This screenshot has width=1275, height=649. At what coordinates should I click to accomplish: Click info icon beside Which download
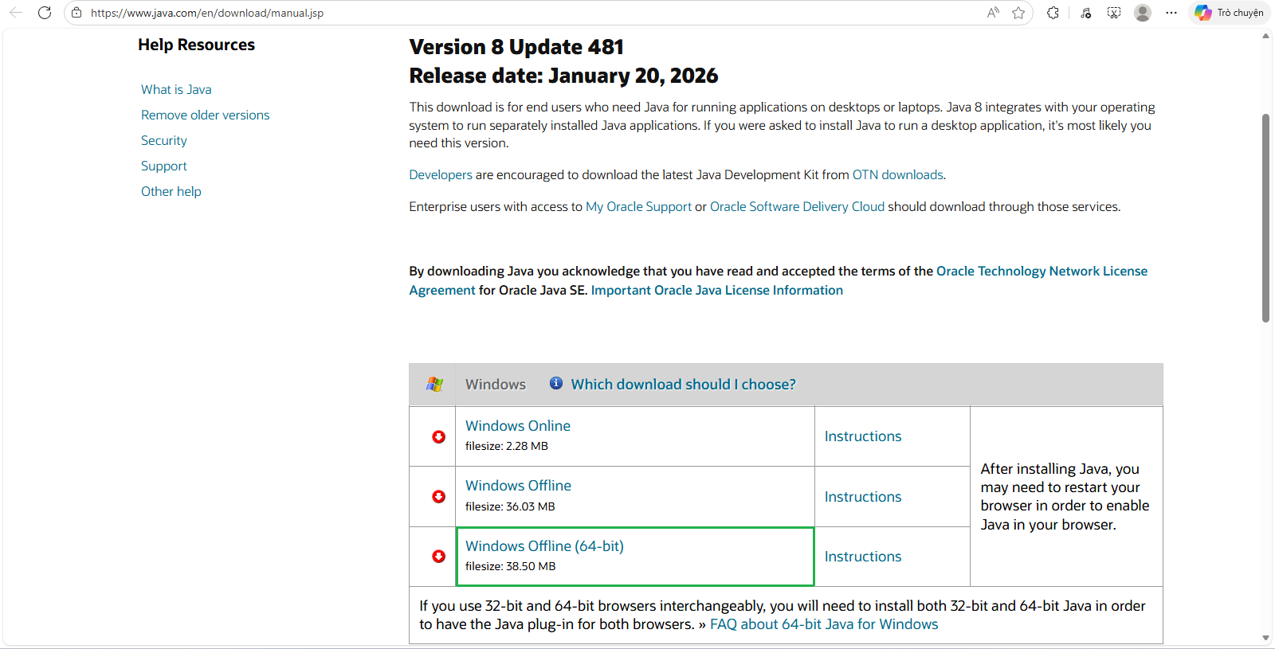pos(556,383)
